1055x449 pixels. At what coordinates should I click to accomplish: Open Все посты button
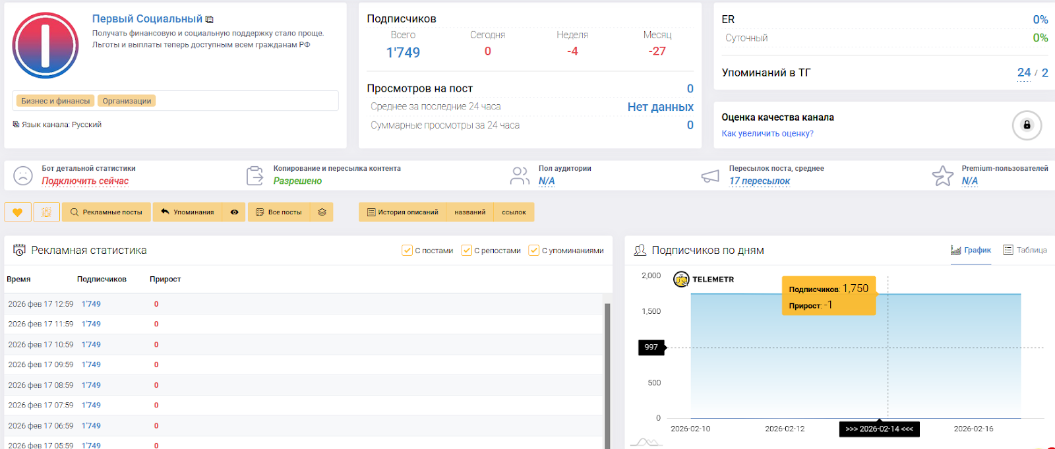279,212
